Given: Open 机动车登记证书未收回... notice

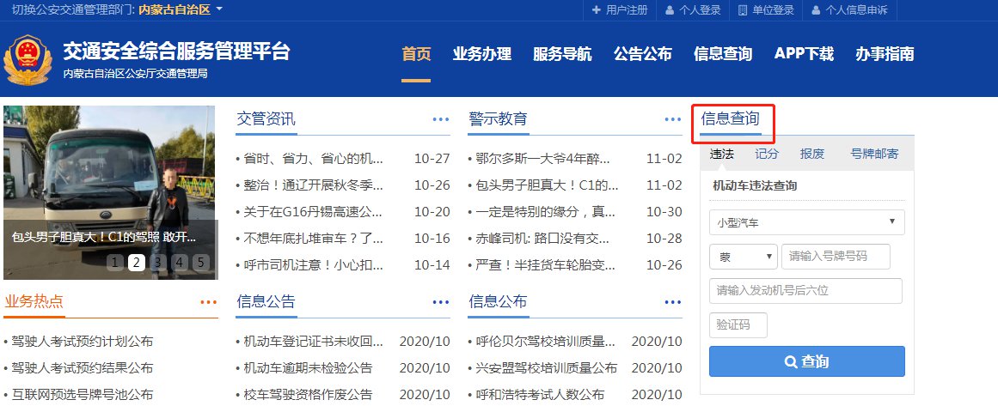Looking at the screenshot, I should pos(313,342).
